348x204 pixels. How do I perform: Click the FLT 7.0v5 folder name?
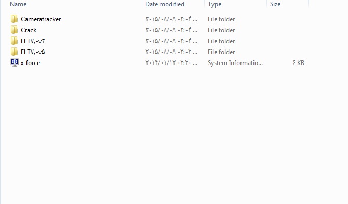(33, 52)
